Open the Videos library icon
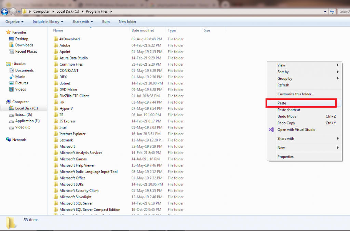Screen dimensions: 350x231 coord(11,90)
